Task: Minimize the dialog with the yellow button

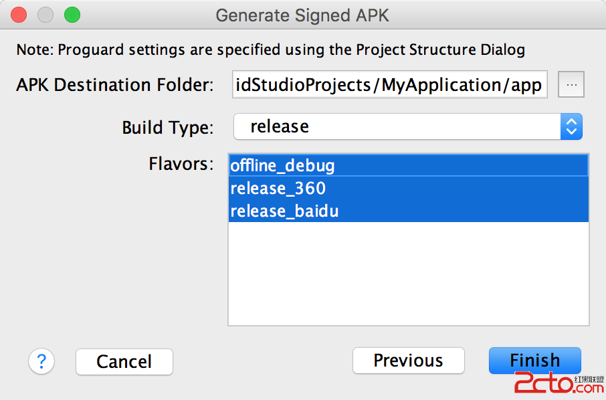Action: (45, 15)
